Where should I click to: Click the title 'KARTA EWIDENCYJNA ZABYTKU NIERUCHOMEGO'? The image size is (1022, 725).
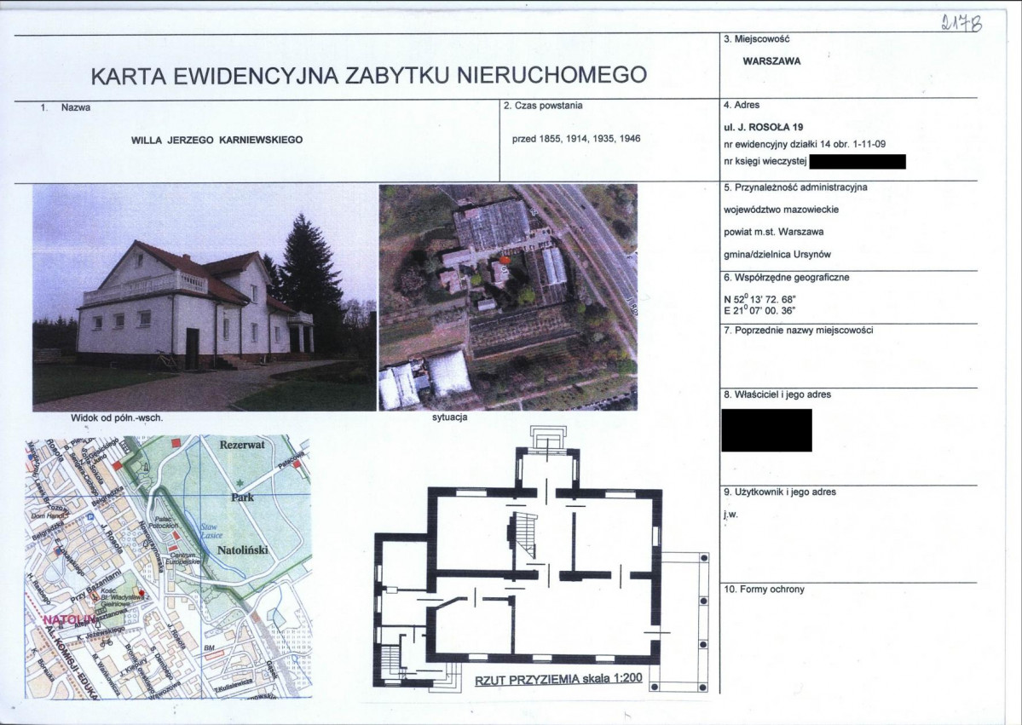tap(368, 75)
